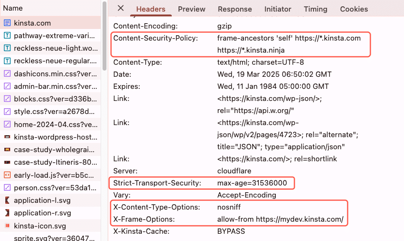
Task: Select the reckless-neue-light.wo request
Action: point(50,48)
